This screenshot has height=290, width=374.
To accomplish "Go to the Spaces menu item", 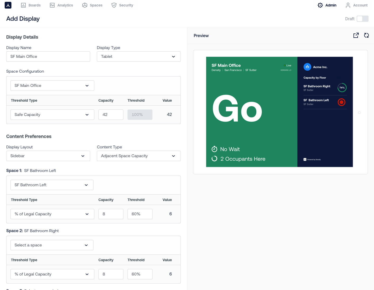I will (x=96, y=5).
